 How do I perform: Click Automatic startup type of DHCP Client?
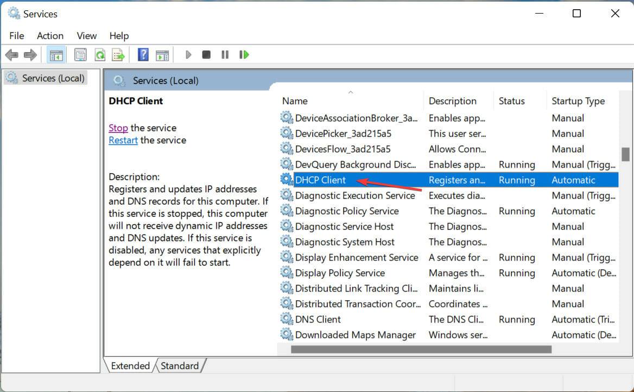[x=573, y=180]
